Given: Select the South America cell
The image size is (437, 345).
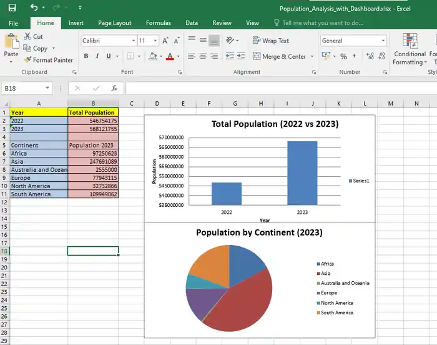Looking at the screenshot, I should pyautogui.click(x=39, y=194).
